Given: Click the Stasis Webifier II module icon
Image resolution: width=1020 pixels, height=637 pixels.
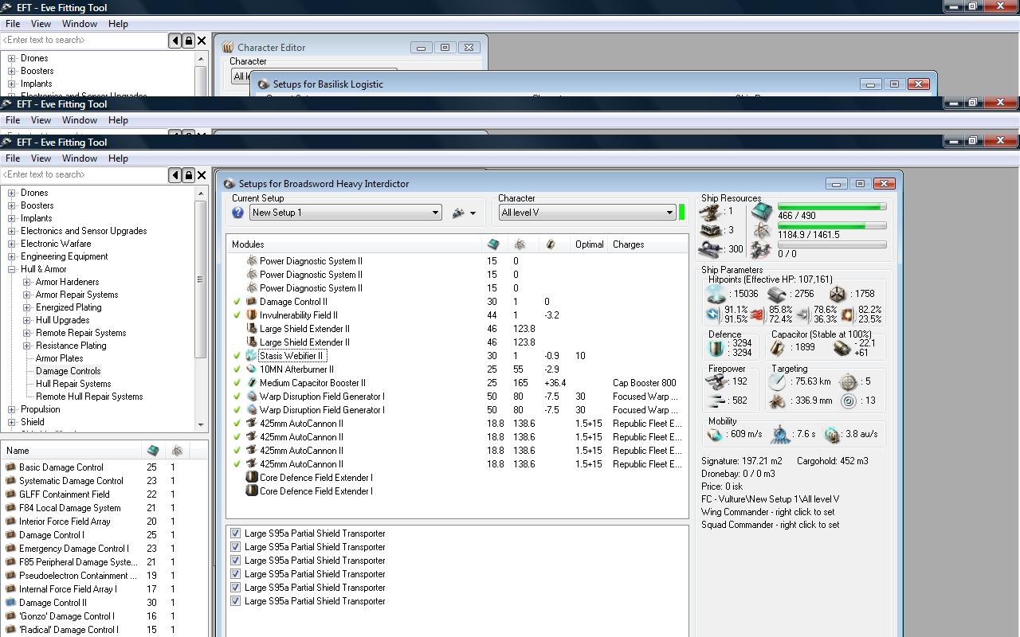Looking at the screenshot, I should pos(251,356).
